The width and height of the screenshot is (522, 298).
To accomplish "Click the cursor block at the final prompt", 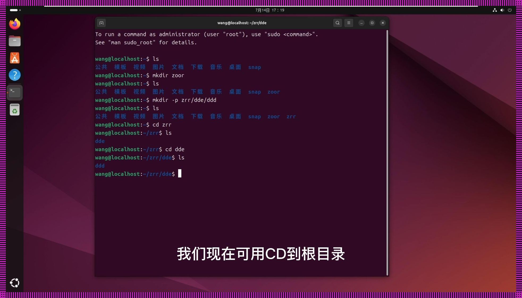I will [x=180, y=173].
